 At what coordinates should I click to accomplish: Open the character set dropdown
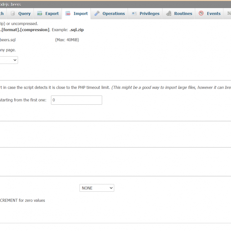(x=8, y=60)
